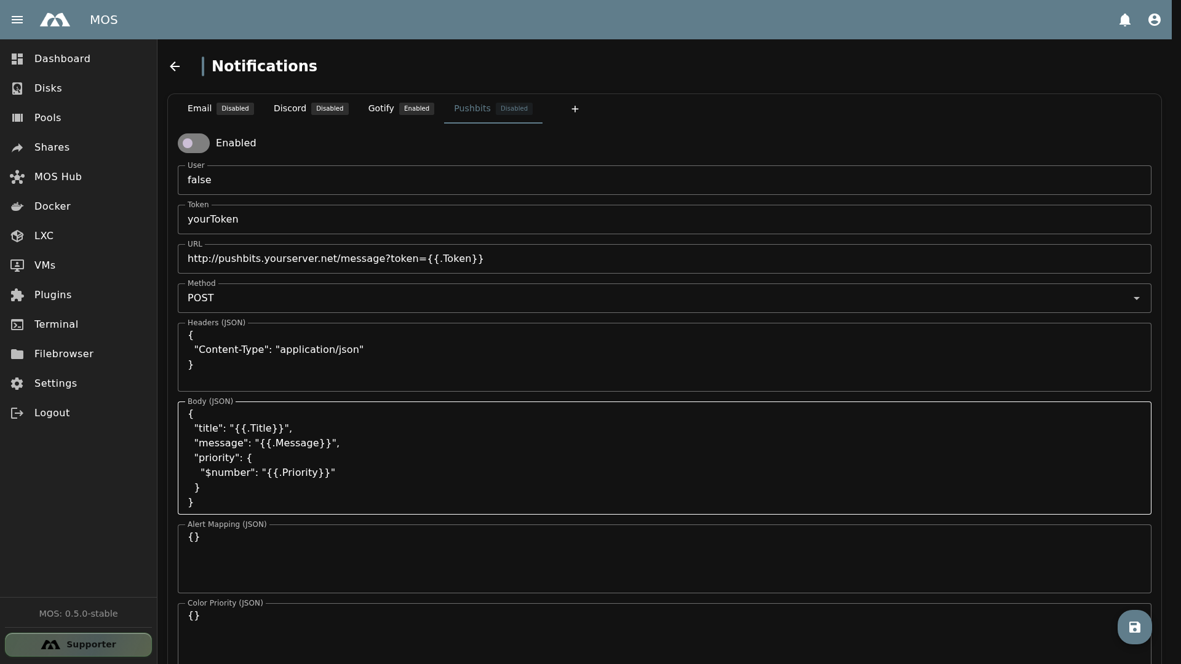1181x664 pixels.
Task: Click the Terminal prompt icon
Action: click(17, 325)
